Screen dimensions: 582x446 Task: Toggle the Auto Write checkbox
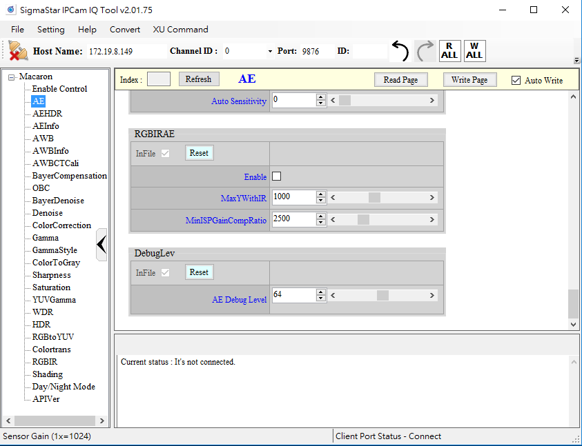(x=516, y=80)
